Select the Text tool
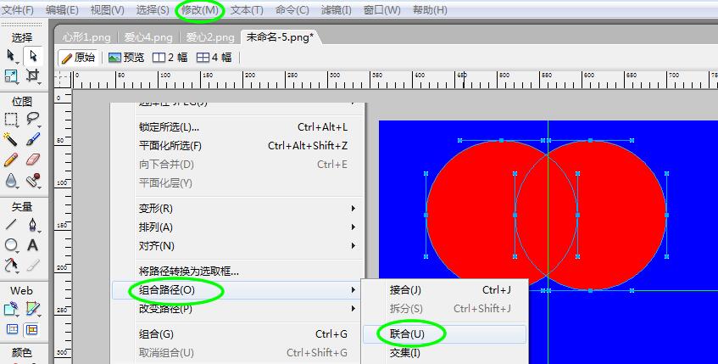This screenshot has width=718, height=364. tap(34, 245)
